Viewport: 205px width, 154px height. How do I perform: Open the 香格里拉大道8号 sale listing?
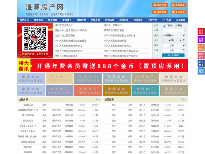(x=28, y=131)
